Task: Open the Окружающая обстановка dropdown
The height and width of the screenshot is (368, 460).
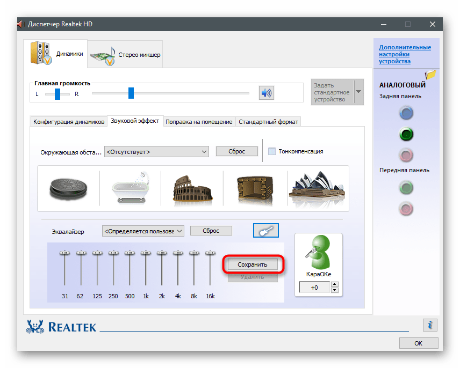Action: 156,152
